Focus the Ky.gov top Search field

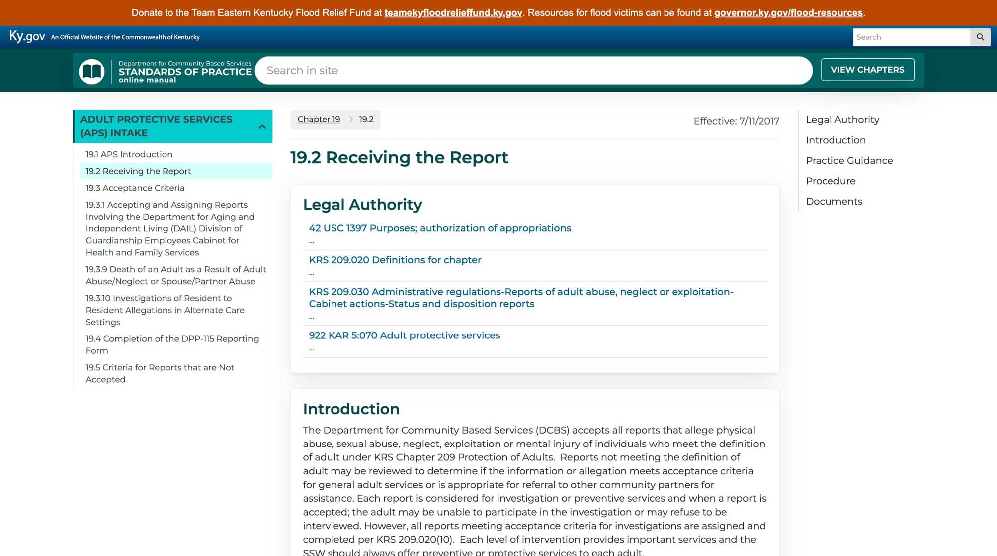pos(911,37)
